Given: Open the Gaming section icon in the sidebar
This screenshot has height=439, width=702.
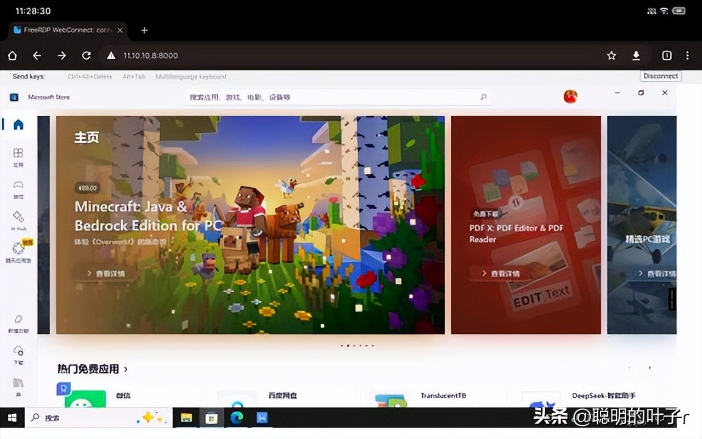Looking at the screenshot, I should pos(18,187).
